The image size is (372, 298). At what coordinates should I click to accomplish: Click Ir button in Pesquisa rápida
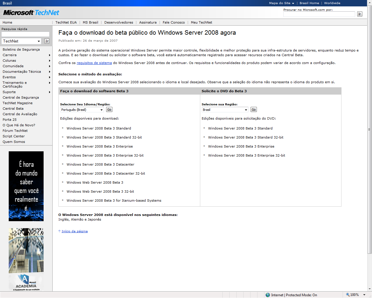coord(47,41)
